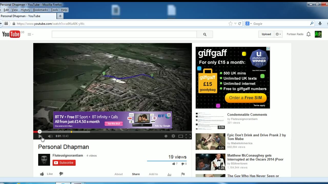328x184 pixels.
Task: Reload the page
Action: (x=240, y=24)
